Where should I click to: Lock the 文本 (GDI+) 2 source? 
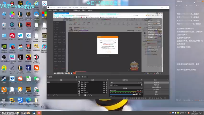tap(106, 82)
